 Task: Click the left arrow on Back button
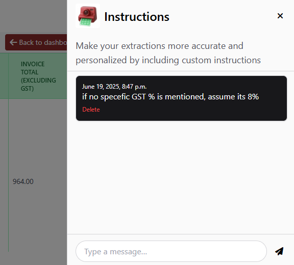(x=13, y=42)
